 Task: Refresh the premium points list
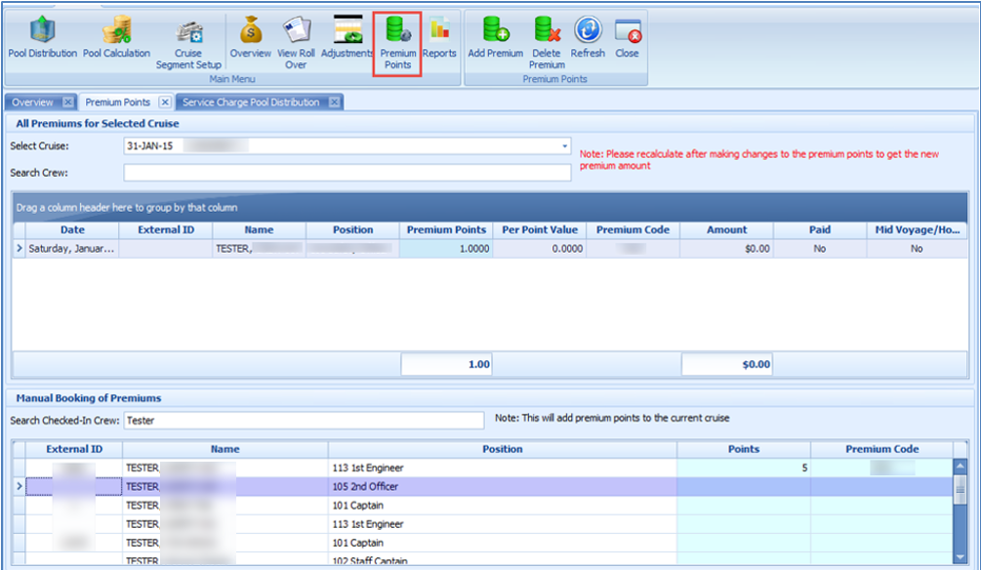[588, 37]
